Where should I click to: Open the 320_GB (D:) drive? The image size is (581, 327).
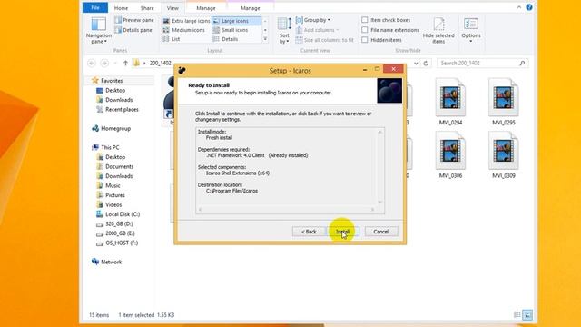[119, 224]
